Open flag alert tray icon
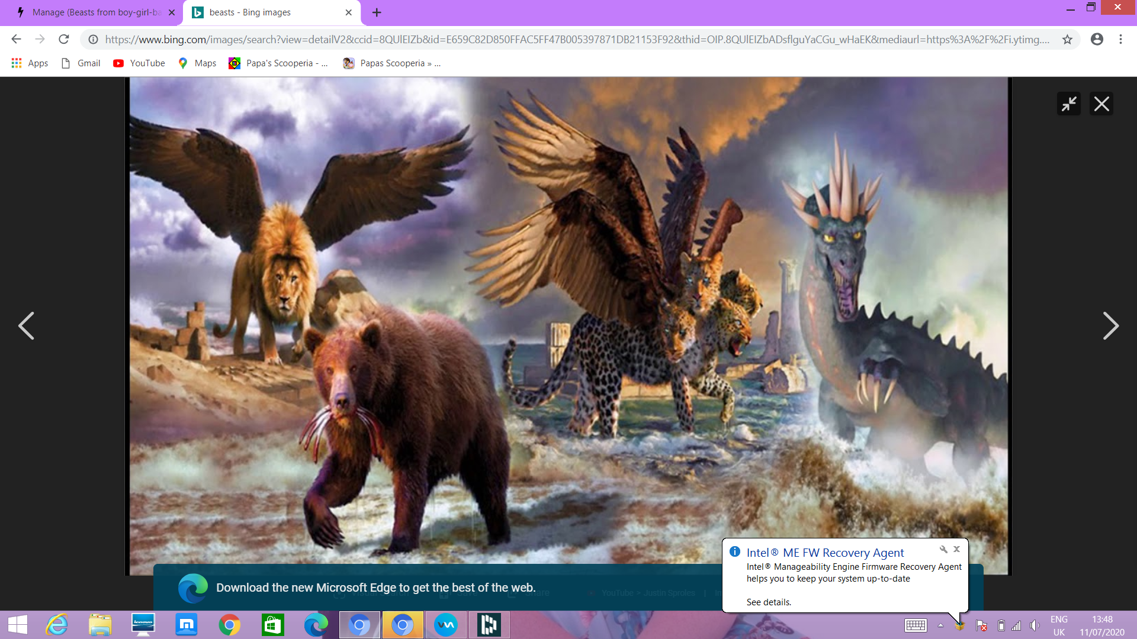This screenshot has height=639, width=1137. (x=981, y=625)
